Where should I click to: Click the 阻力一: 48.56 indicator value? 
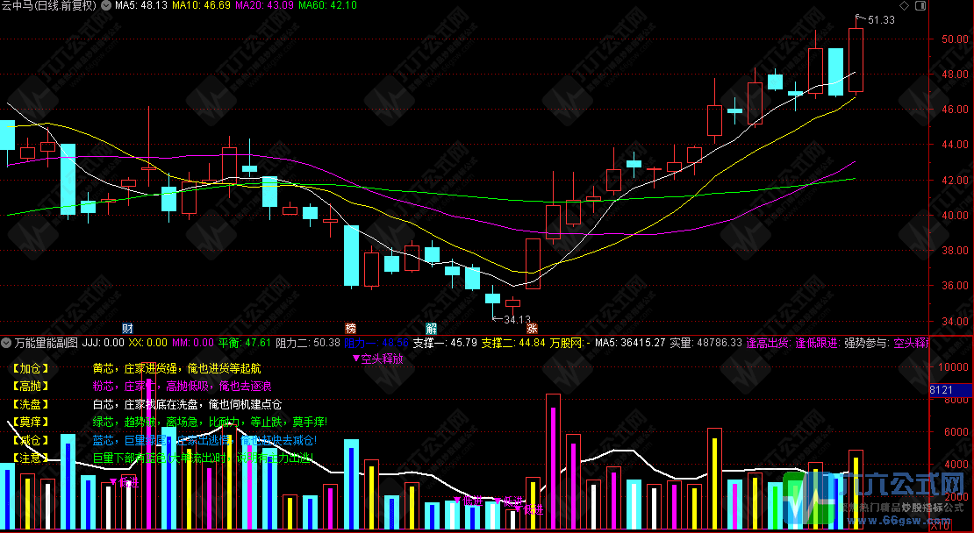[x=376, y=343]
